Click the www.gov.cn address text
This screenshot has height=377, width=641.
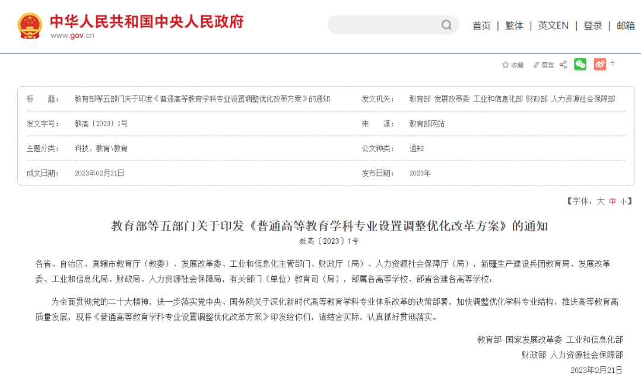coord(72,36)
